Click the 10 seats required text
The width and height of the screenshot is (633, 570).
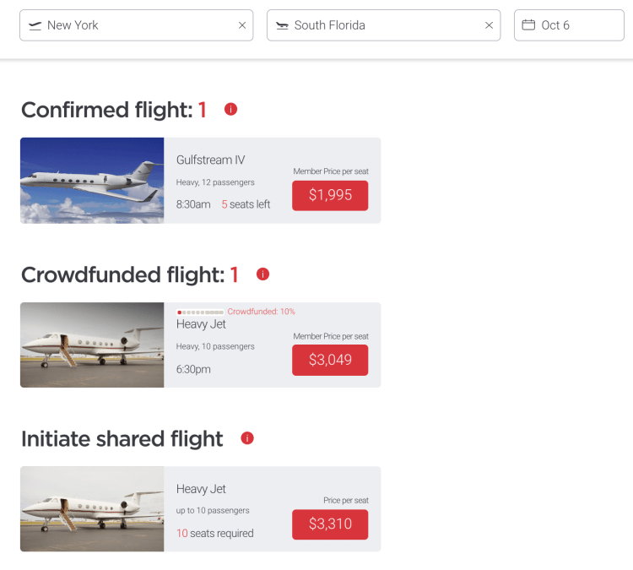214,534
